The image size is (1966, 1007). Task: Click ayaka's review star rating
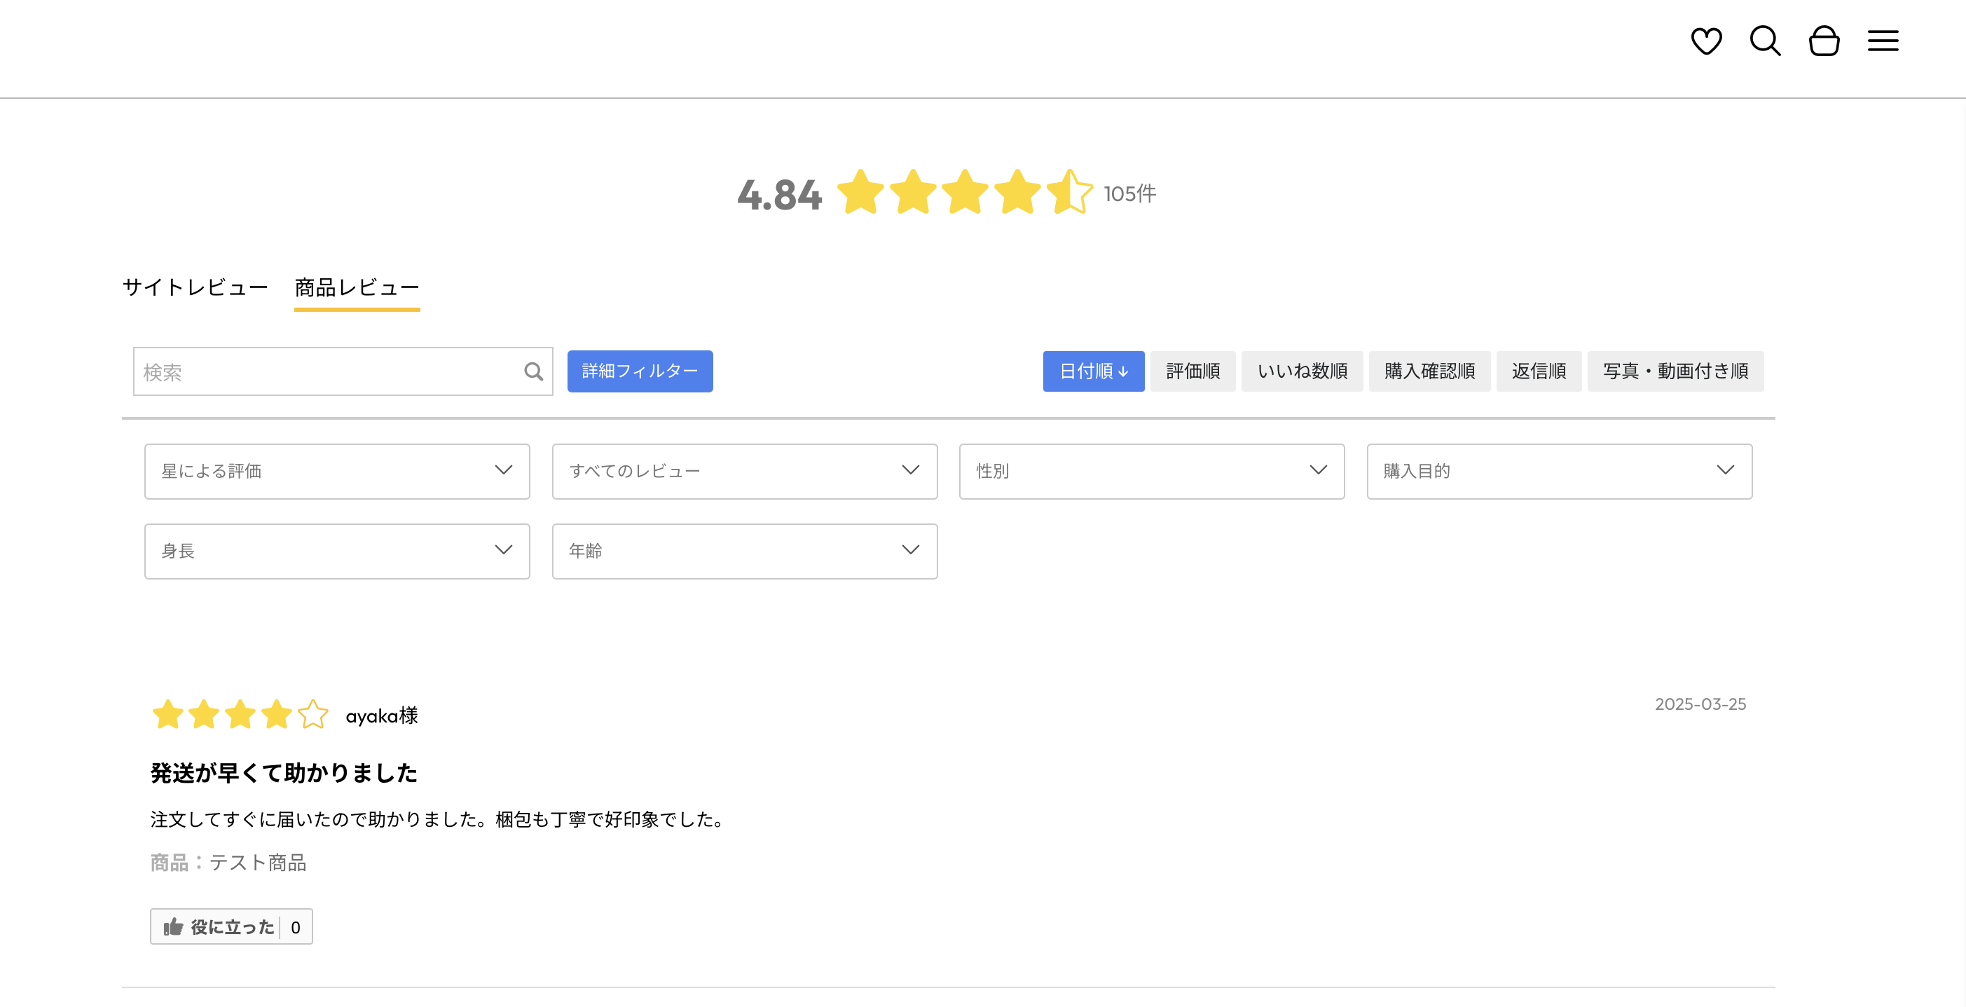coord(240,715)
